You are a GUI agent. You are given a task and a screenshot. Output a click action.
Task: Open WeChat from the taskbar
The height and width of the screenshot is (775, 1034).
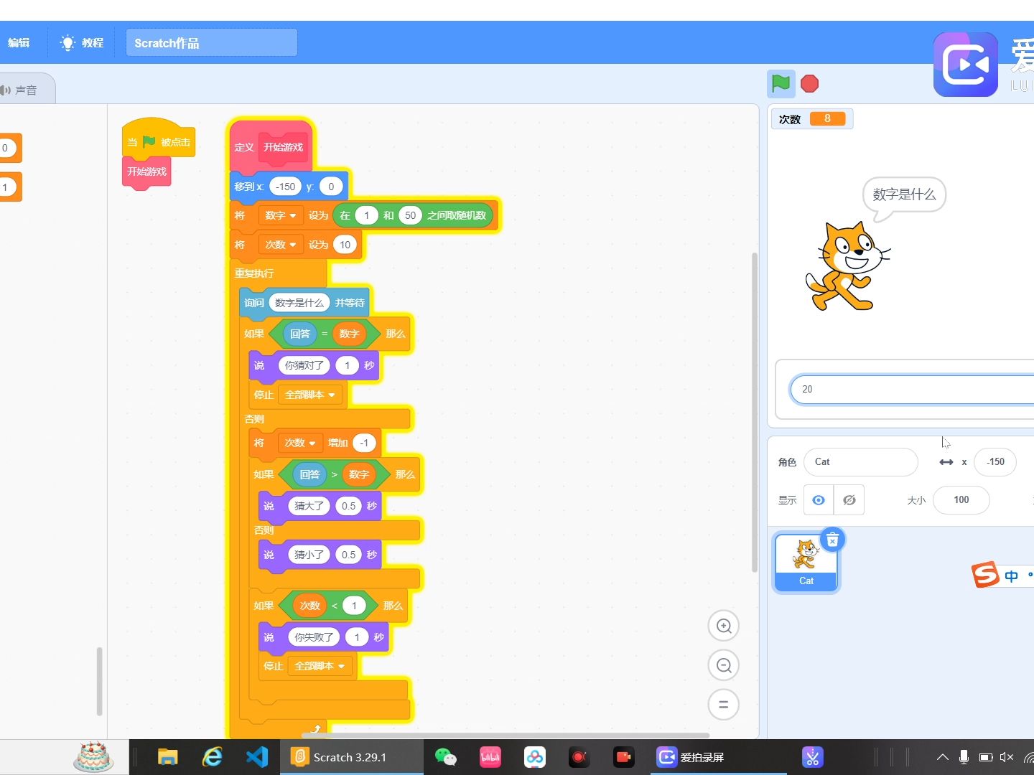tap(445, 757)
